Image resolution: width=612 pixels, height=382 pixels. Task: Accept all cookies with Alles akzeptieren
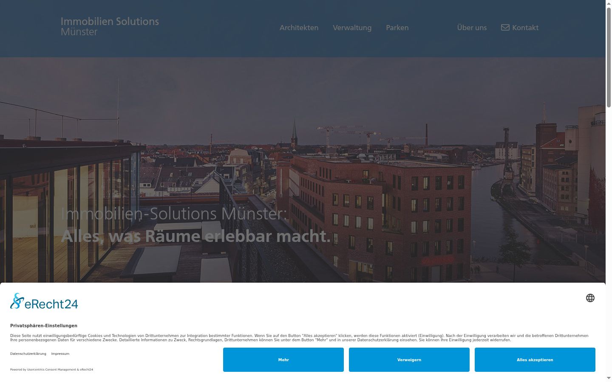click(x=535, y=360)
